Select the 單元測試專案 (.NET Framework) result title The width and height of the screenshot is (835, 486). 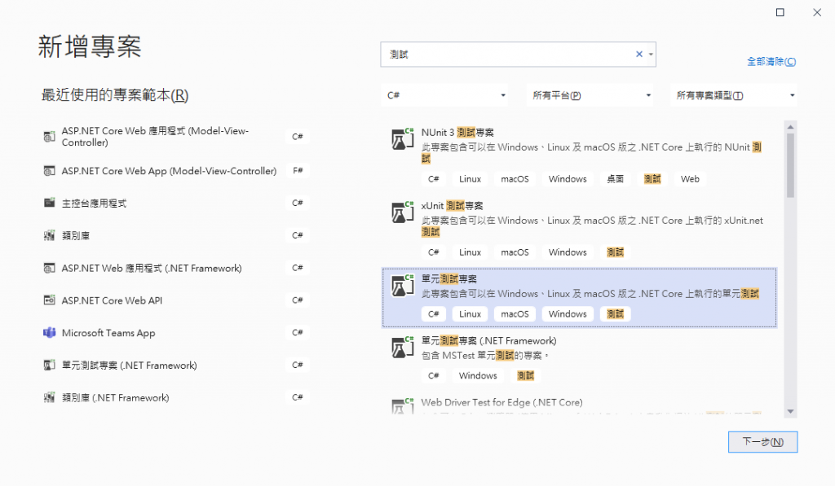(x=489, y=341)
